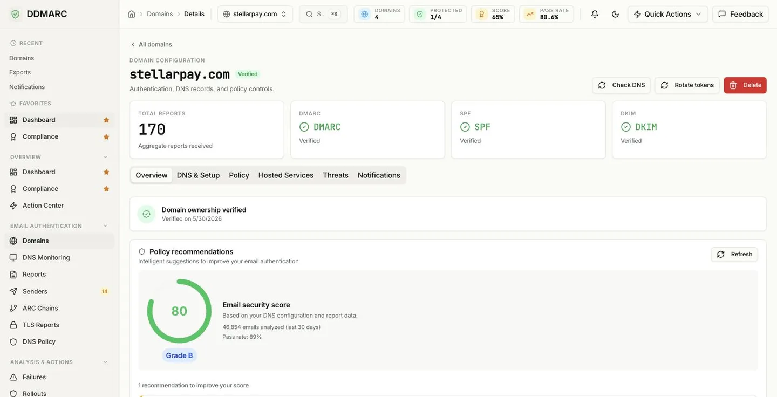
Task: Click the Verified badge beside stellarpay.com
Action: [248, 74]
